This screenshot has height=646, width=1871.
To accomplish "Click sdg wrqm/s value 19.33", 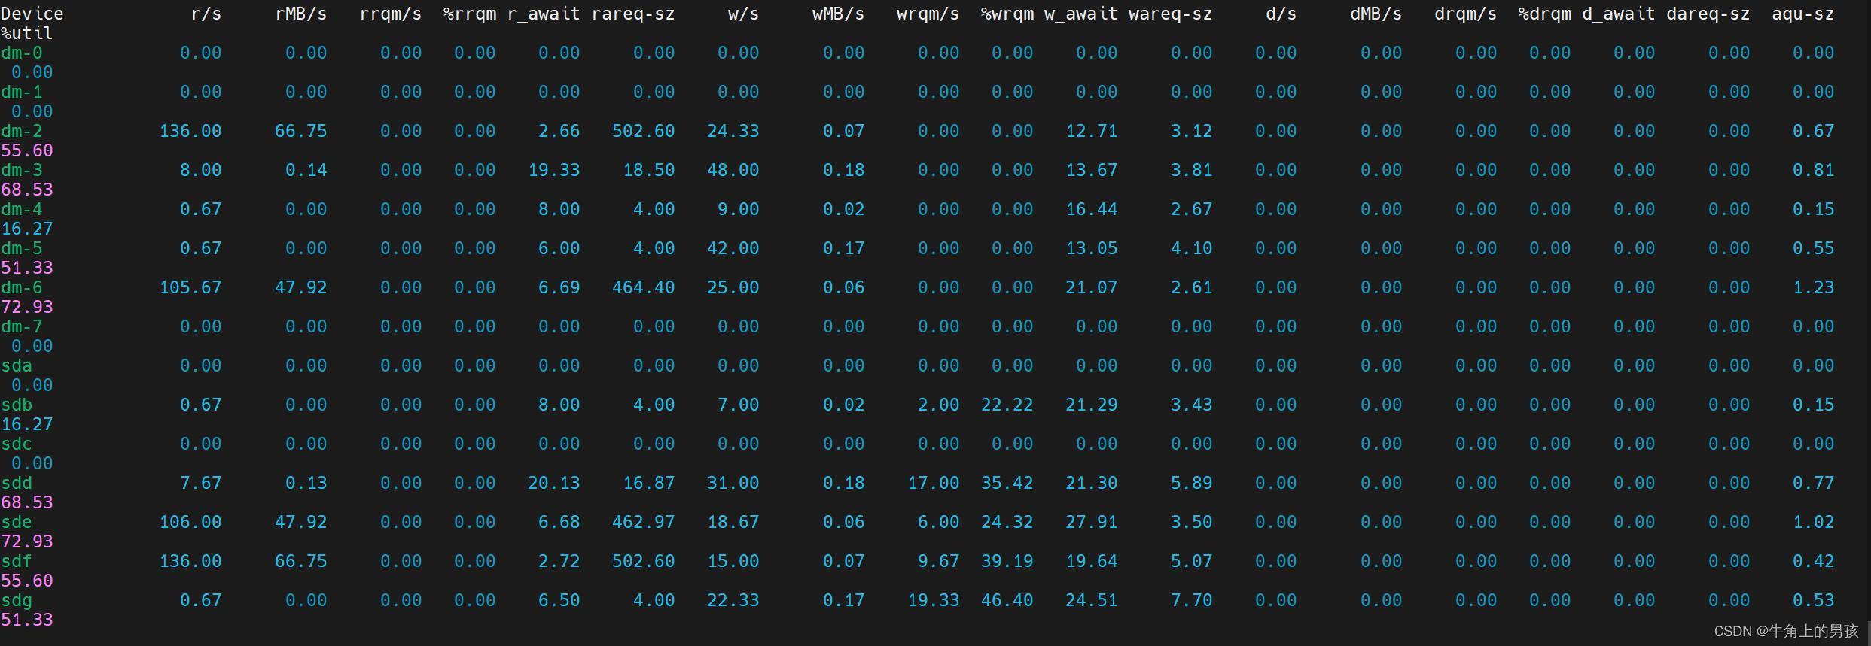I will [x=934, y=600].
